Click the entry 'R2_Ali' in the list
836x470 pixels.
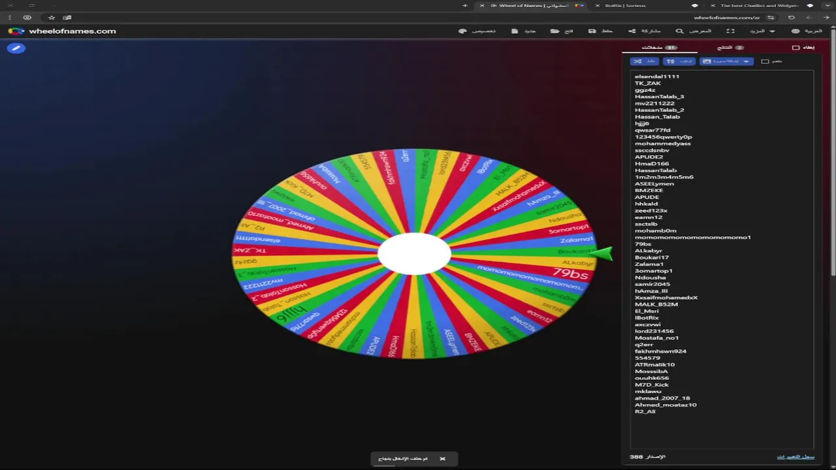pos(645,411)
